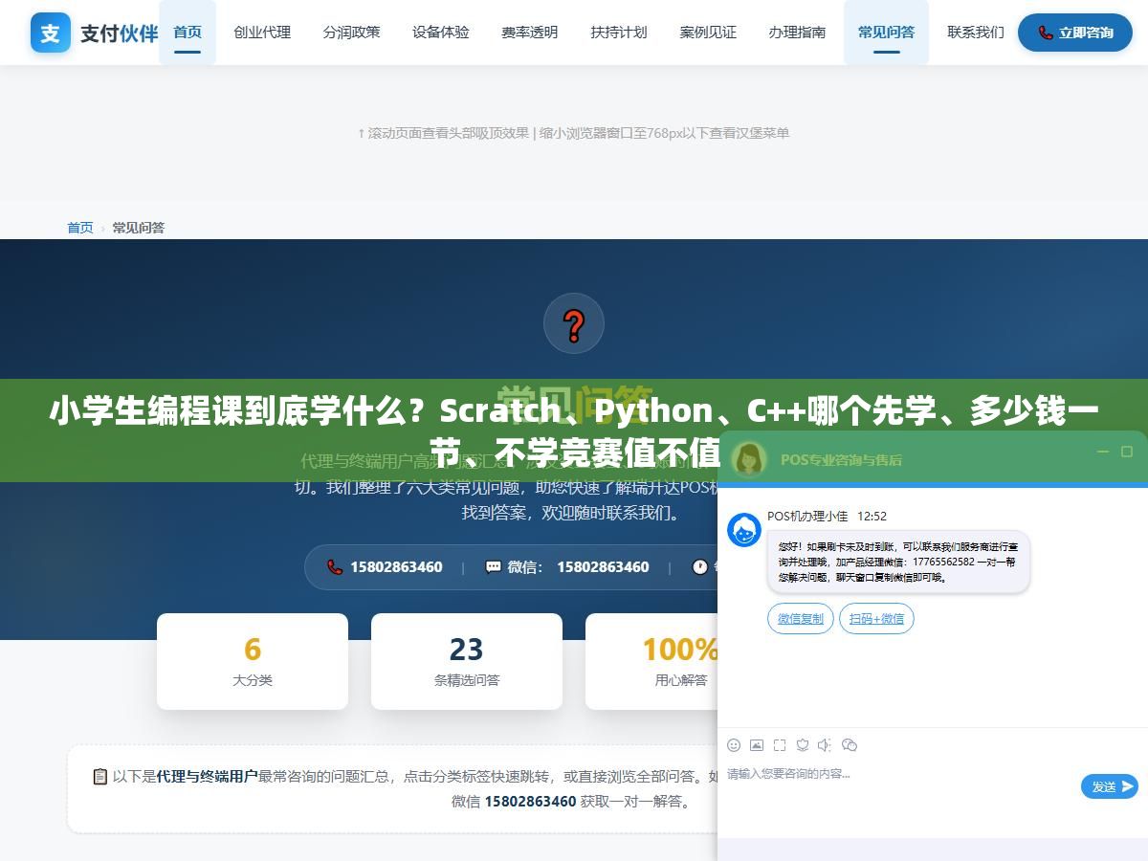The image size is (1148, 861).
Task: Click the send image icon in chat
Action: 757,745
